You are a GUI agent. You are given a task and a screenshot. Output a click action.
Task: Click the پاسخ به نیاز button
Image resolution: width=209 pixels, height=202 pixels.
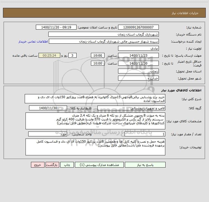tap(145, 165)
